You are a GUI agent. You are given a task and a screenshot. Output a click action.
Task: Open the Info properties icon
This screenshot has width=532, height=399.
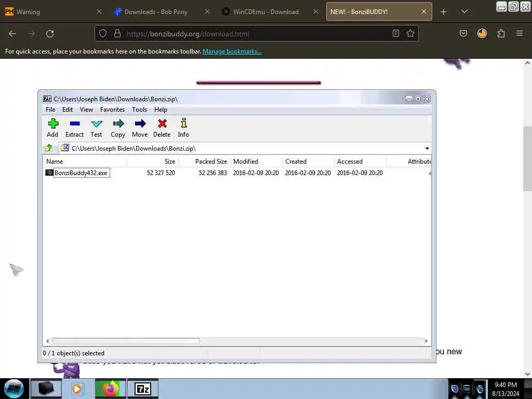click(183, 128)
